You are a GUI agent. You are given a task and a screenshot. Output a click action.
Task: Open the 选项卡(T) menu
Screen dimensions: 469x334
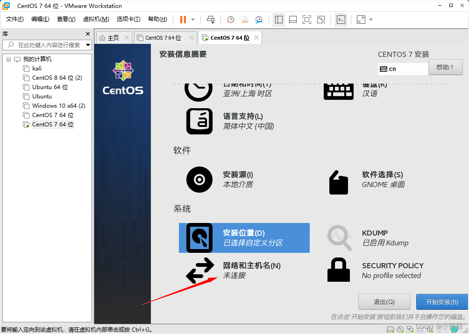(x=128, y=19)
